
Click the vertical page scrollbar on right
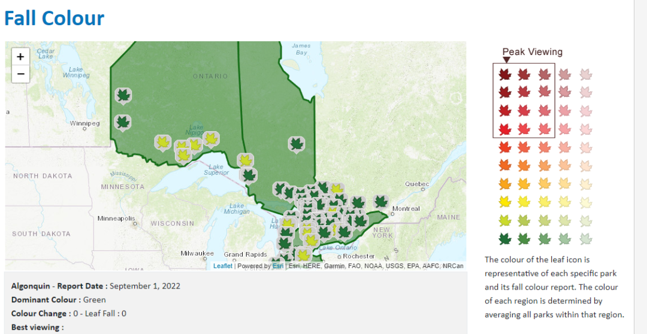(640, 167)
